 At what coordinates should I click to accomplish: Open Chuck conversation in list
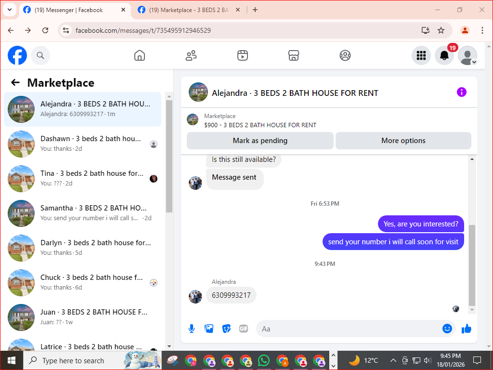click(83, 282)
